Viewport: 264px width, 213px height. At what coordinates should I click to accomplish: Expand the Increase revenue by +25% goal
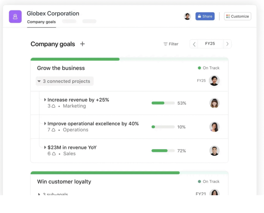pyautogui.click(x=45, y=100)
